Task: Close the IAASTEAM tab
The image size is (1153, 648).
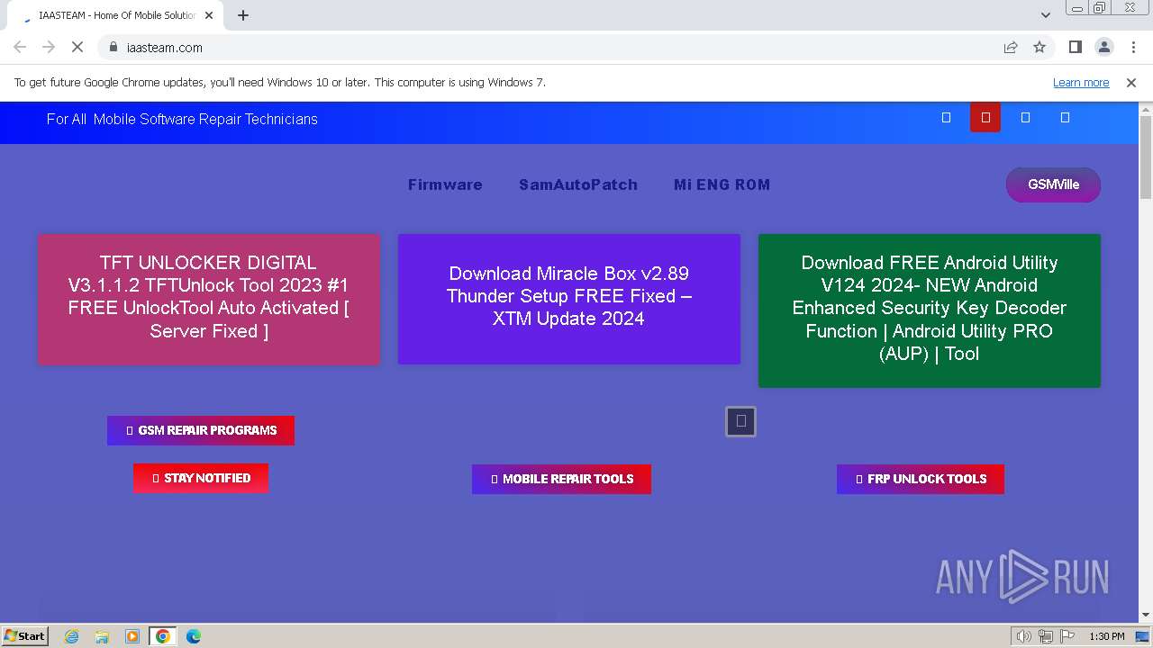Action: pyautogui.click(x=209, y=15)
